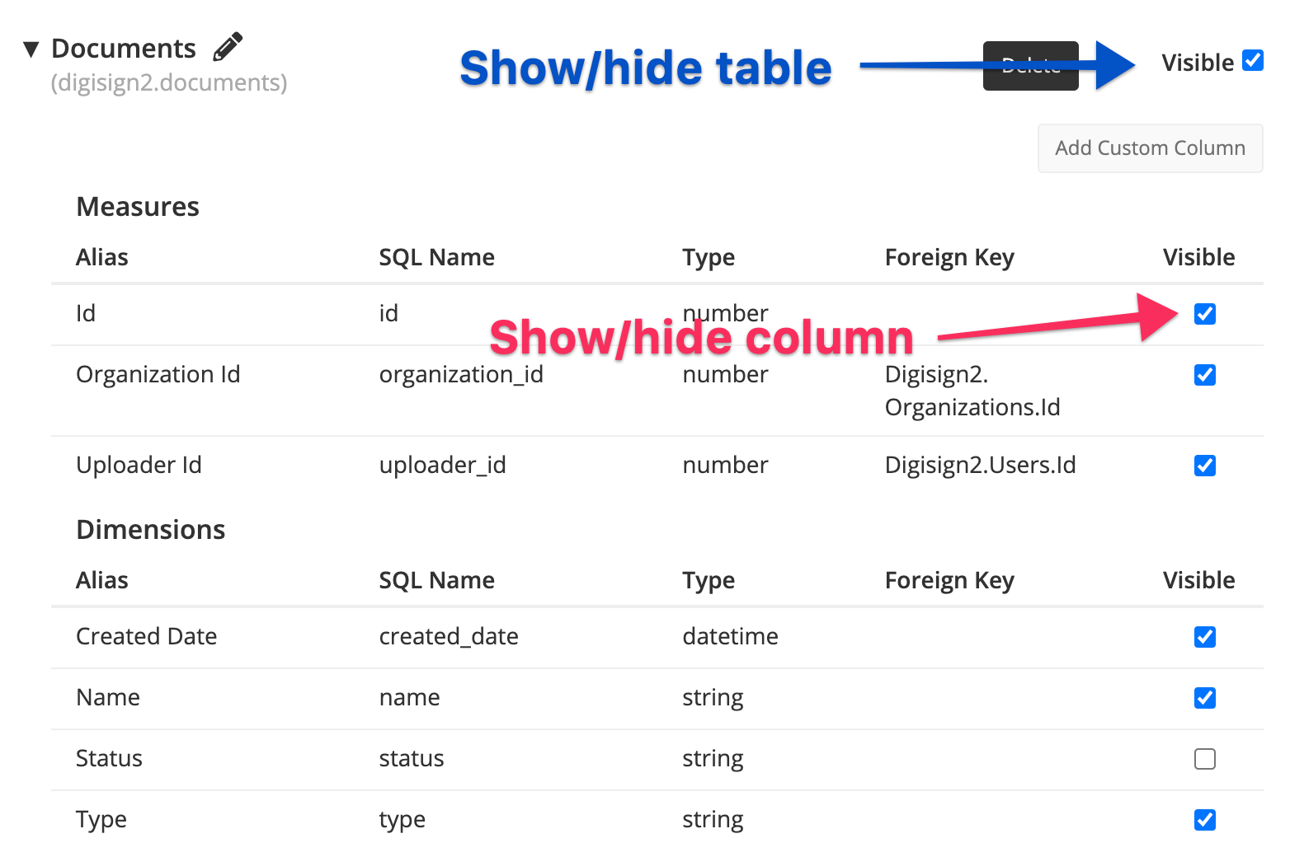Uncheck Visible for the Type column

click(x=1204, y=820)
